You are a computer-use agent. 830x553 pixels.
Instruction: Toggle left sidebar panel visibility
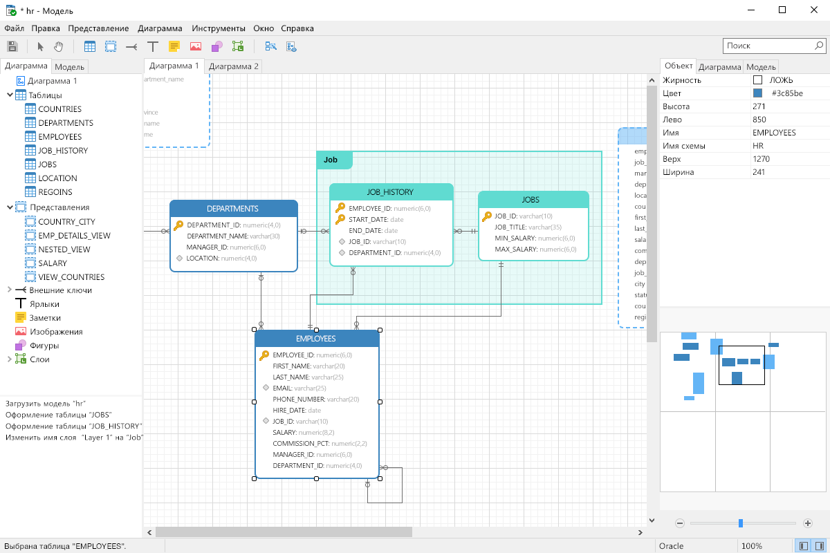(803, 546)
